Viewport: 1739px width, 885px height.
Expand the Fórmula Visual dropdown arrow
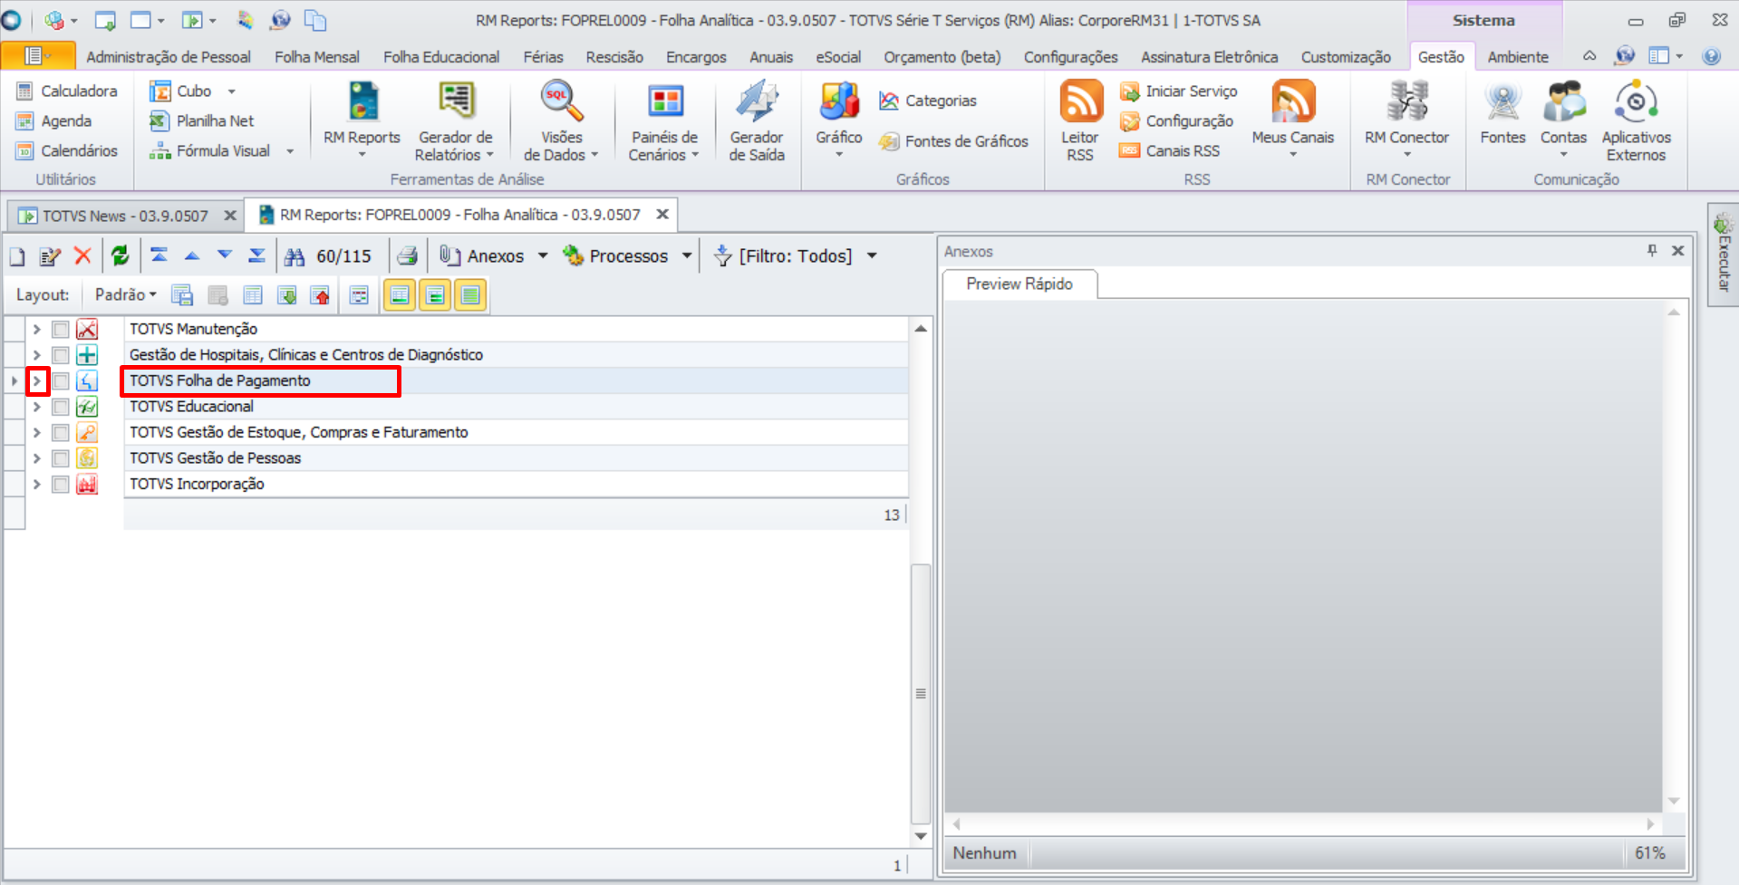tap(290, 151)
